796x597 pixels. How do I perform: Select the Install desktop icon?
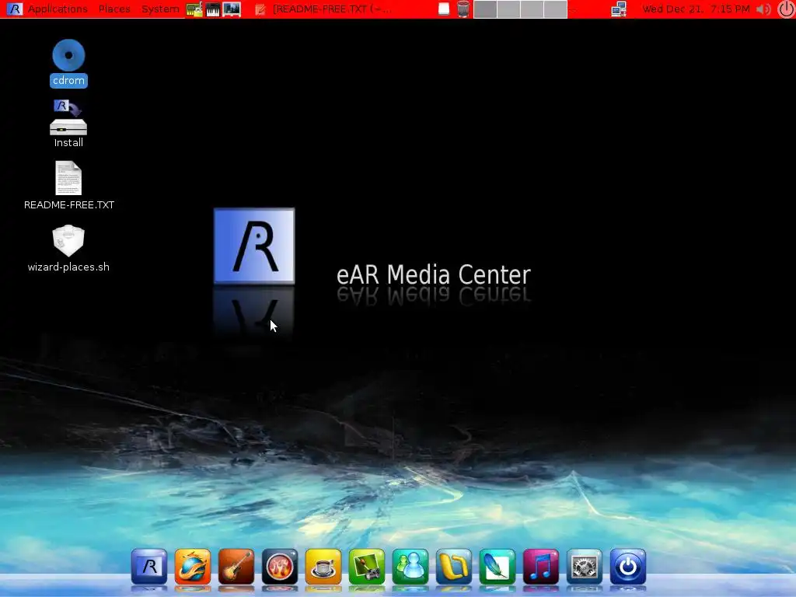(68, 124)
